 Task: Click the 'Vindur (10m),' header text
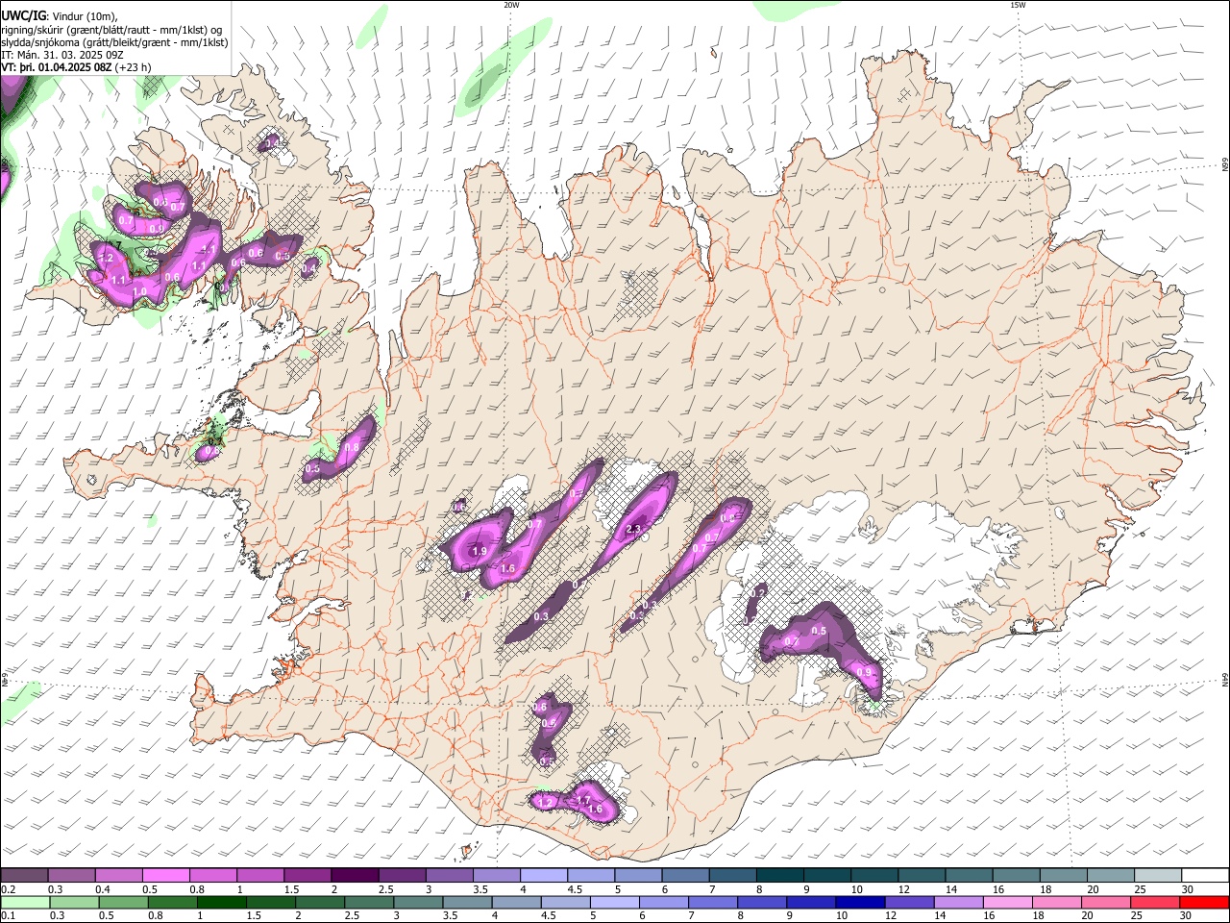(x=84, y=15)
